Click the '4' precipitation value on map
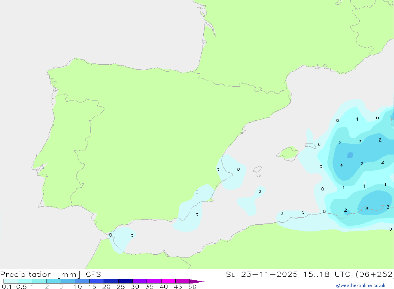The image size is (394, 289). pyautogui.click(x=342, y=165)
